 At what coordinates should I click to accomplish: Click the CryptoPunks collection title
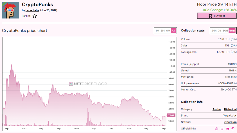(37, 4)
